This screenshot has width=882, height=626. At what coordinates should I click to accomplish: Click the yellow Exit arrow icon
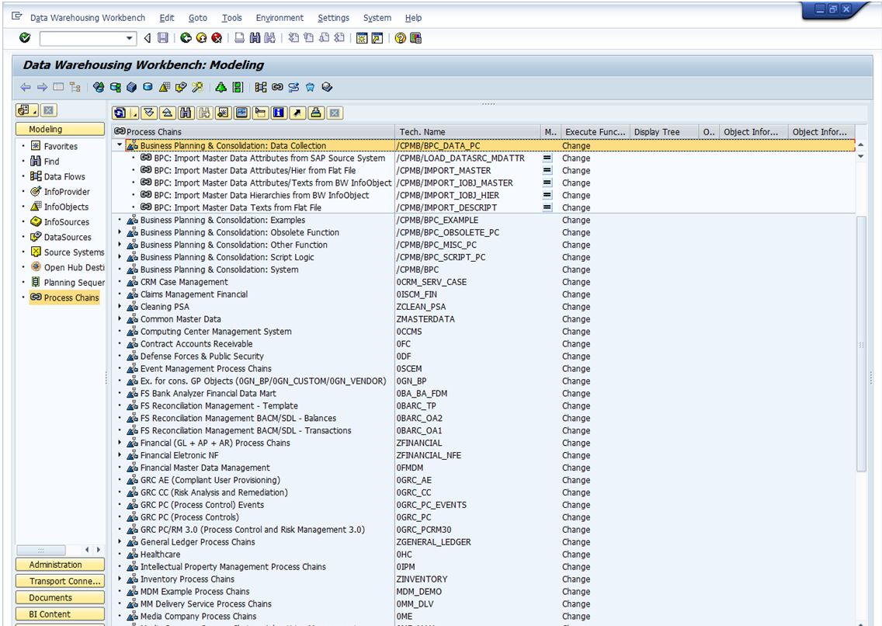coord(201,38)
